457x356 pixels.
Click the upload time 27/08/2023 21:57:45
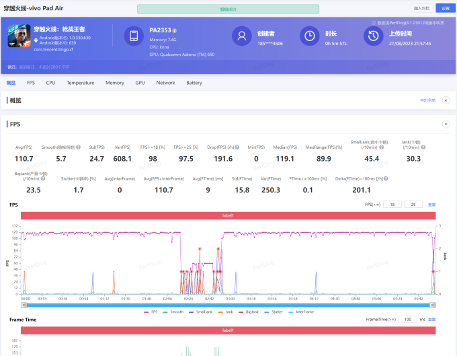pos(410,44)
